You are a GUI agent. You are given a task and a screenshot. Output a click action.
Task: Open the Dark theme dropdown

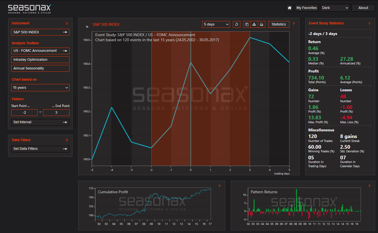335,8
